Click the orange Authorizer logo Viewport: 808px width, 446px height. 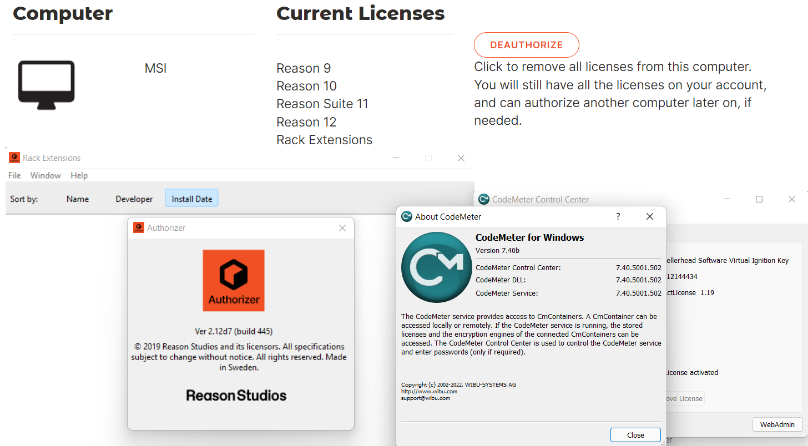234,280
